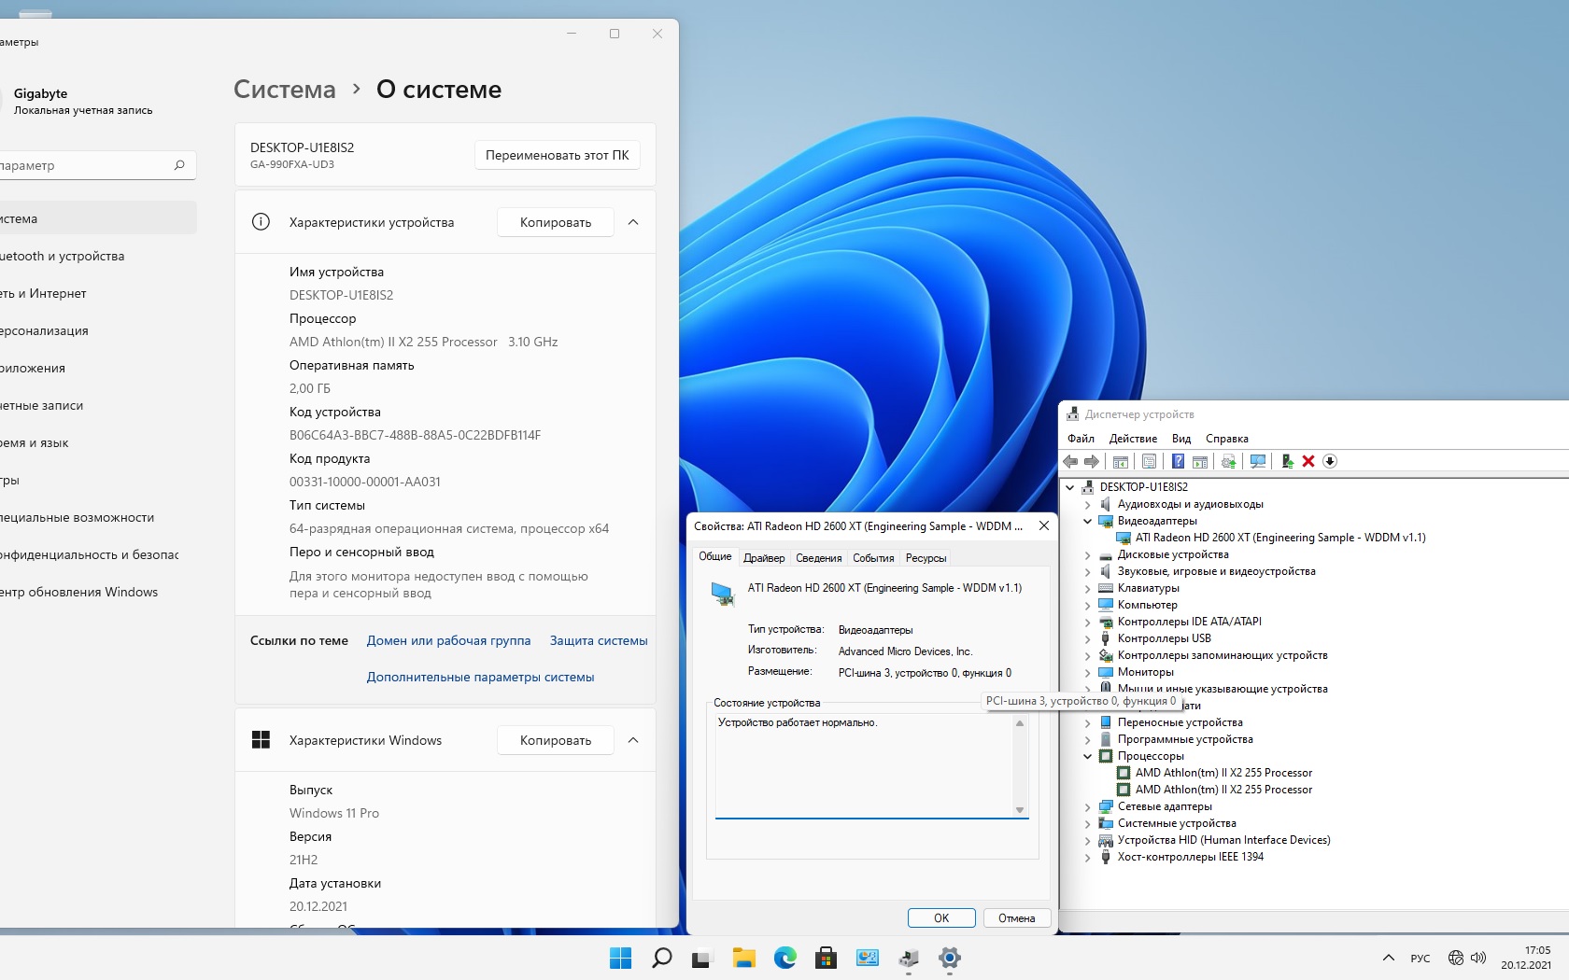Click Отмена in Radeon properties dialog

(1017, 918)
